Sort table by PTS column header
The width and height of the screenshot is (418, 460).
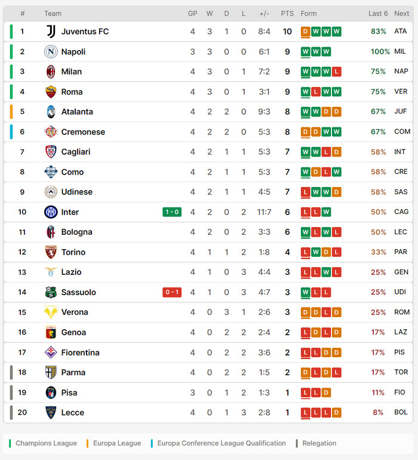[x=287, y=14]
